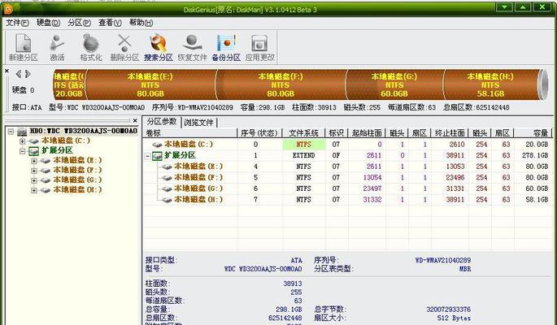Collapse 扩展分区 node in left tree
Viewport: 557px width, 325px height.
click(23, 151)
